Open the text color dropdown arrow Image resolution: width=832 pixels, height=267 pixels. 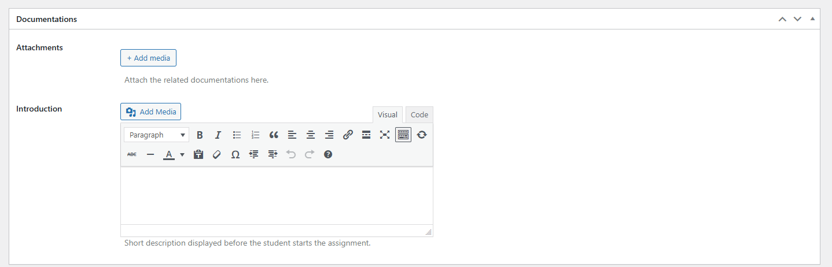point(182,154)
